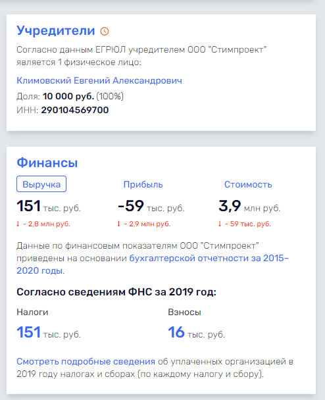Click the red down arrow under Прибыль
The width and height of the screenshot is (325, 400).
[x=118, y=224]
